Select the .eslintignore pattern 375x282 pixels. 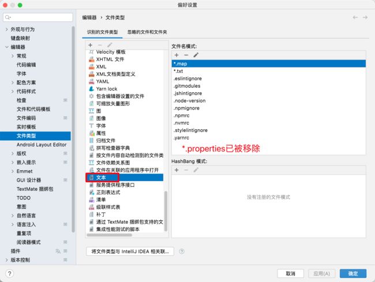pos(269,78)
